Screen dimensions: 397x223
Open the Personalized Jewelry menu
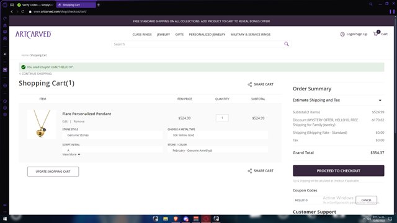click(207, 35)
